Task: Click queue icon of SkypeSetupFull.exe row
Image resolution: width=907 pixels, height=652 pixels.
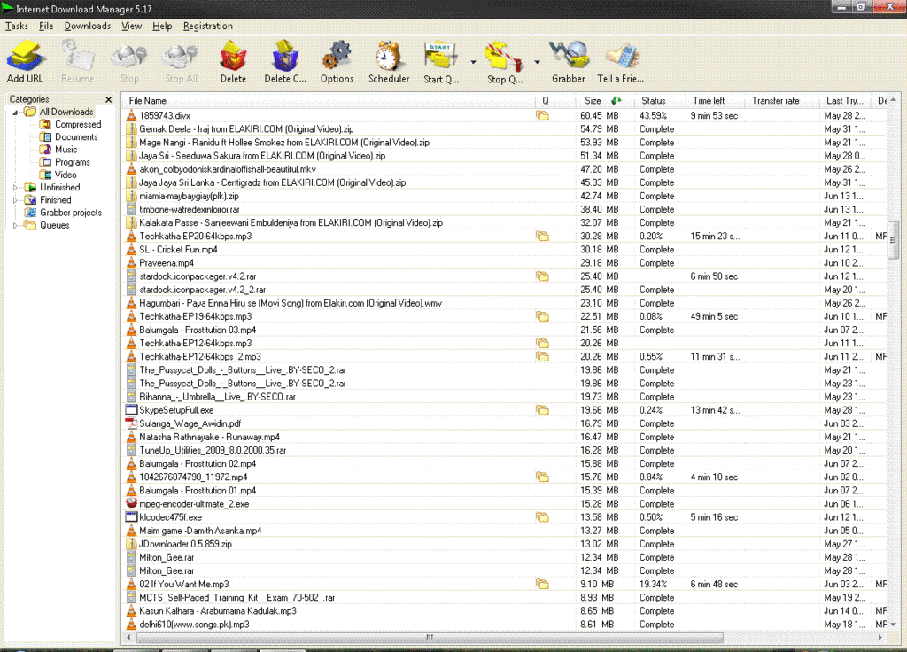Action: tap(542, 410)
